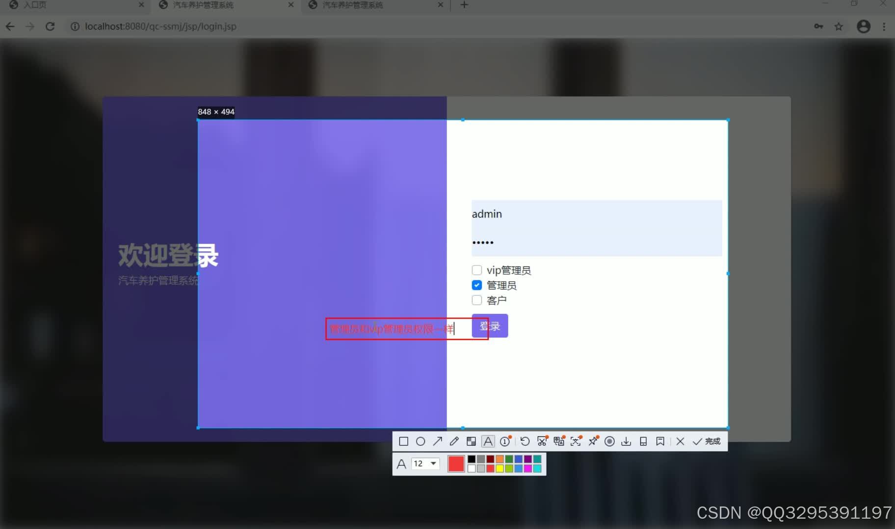
Task: Start long scrolling screenshot with scissors icon
Action: click(542, 441)
